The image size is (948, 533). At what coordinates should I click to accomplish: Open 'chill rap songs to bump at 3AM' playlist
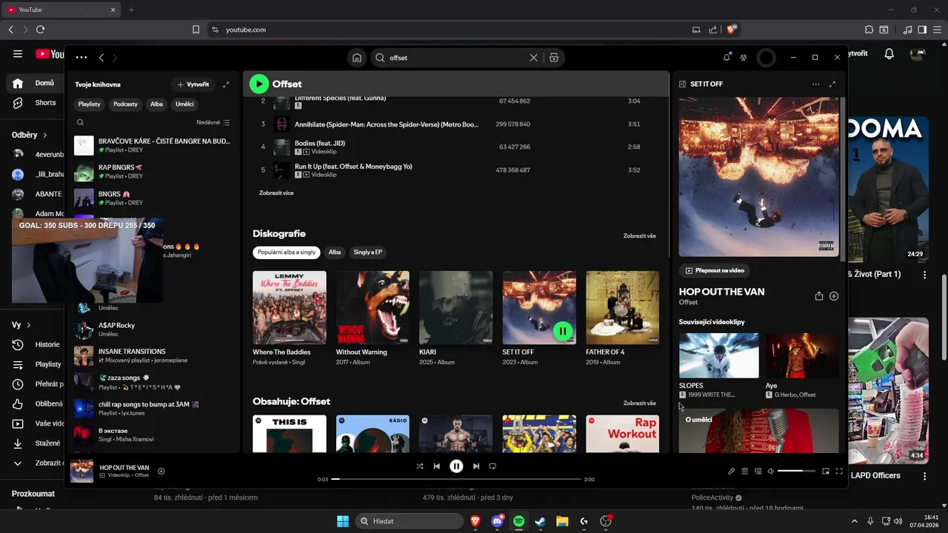click(x=153, y=409)
